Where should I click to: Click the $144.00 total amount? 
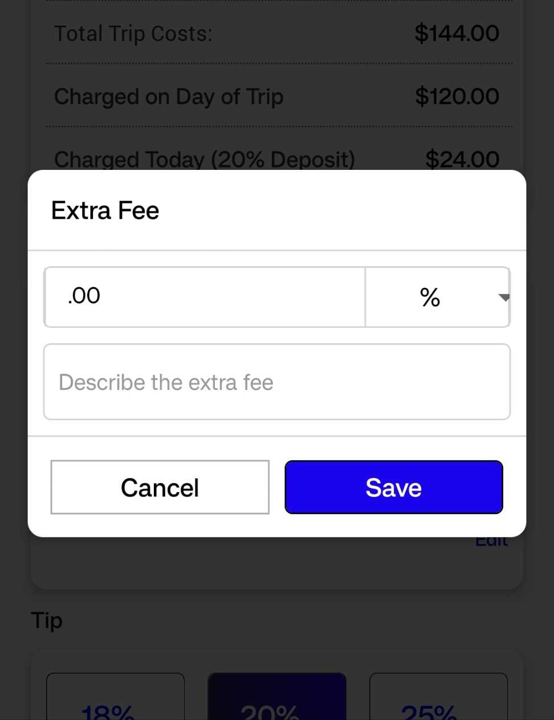tap(457, 34)
